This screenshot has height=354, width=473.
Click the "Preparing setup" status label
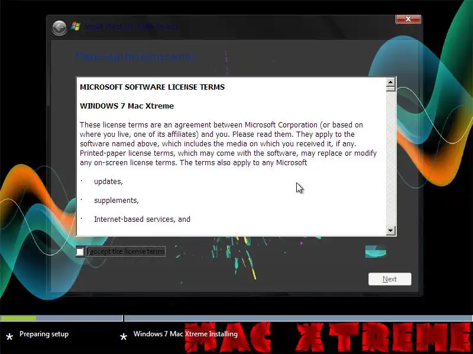click(x=44, y=334)
